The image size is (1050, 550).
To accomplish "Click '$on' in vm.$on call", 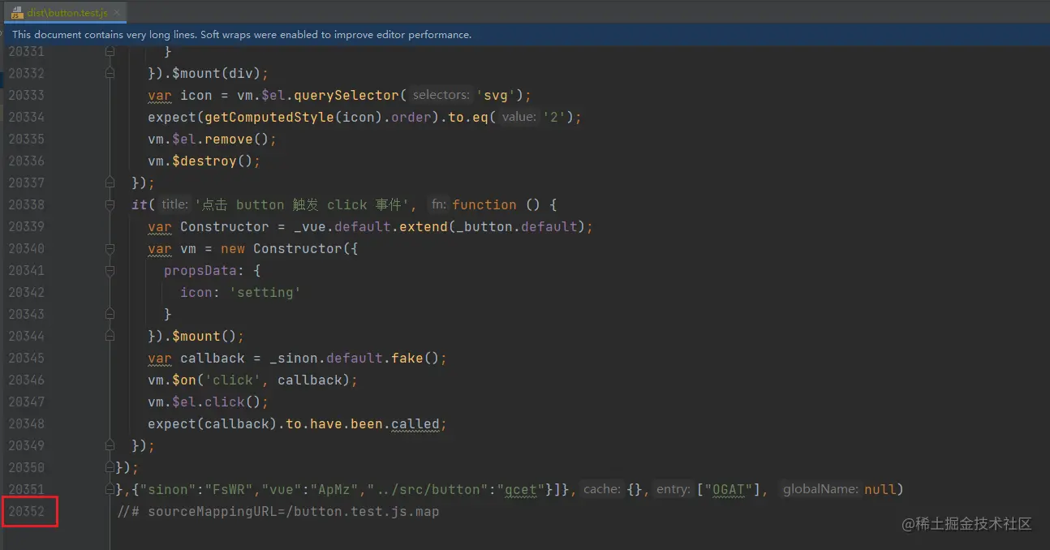I will (x=184, y=380).
